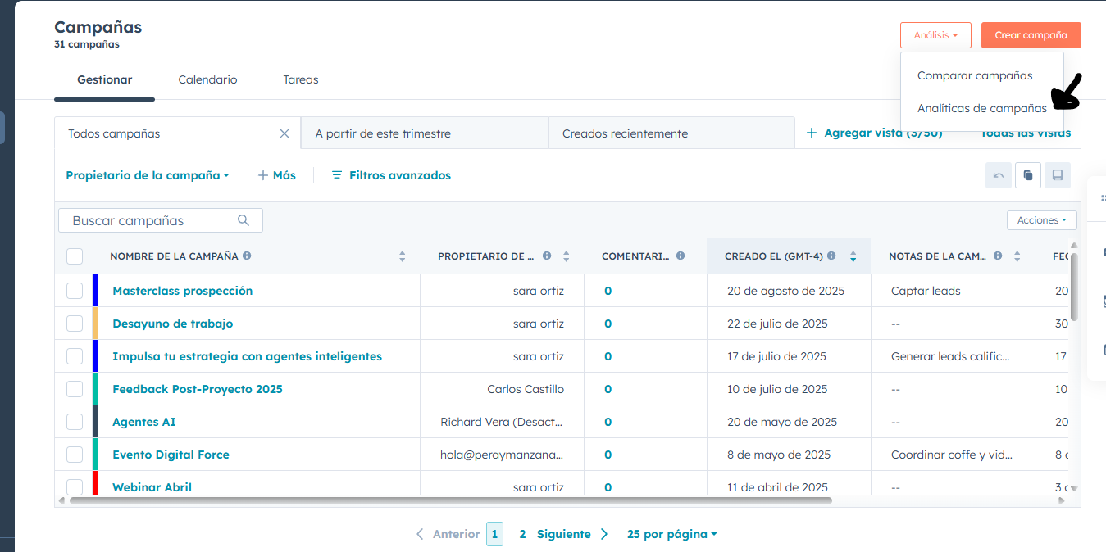Click info icon next to 'Comentari...' header
Image resolution: width=1106 pixels, height=552 pixels.
click(680, 256)
